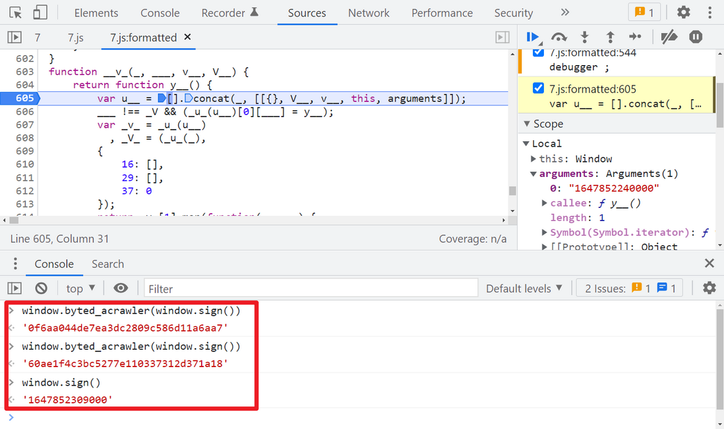Step out of current function
Screen dimensions: 724x429
[x=610, y=37]
